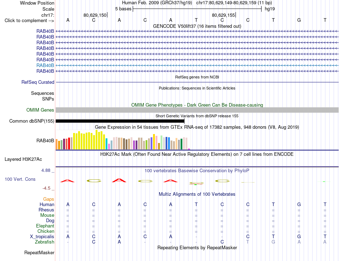Open the 'OMIM Genes' track label
The image size is (339, 261).
coord(40,110)
